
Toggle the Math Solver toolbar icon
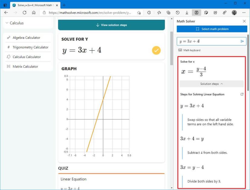coord(196,13)
